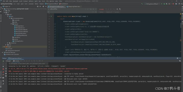Open Project panel settings gear
This screenshot has height=92, width=183.
coord(43,7)
